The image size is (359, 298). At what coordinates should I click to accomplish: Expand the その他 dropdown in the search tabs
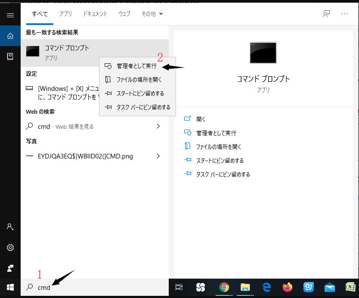click(x=150, y=14)
